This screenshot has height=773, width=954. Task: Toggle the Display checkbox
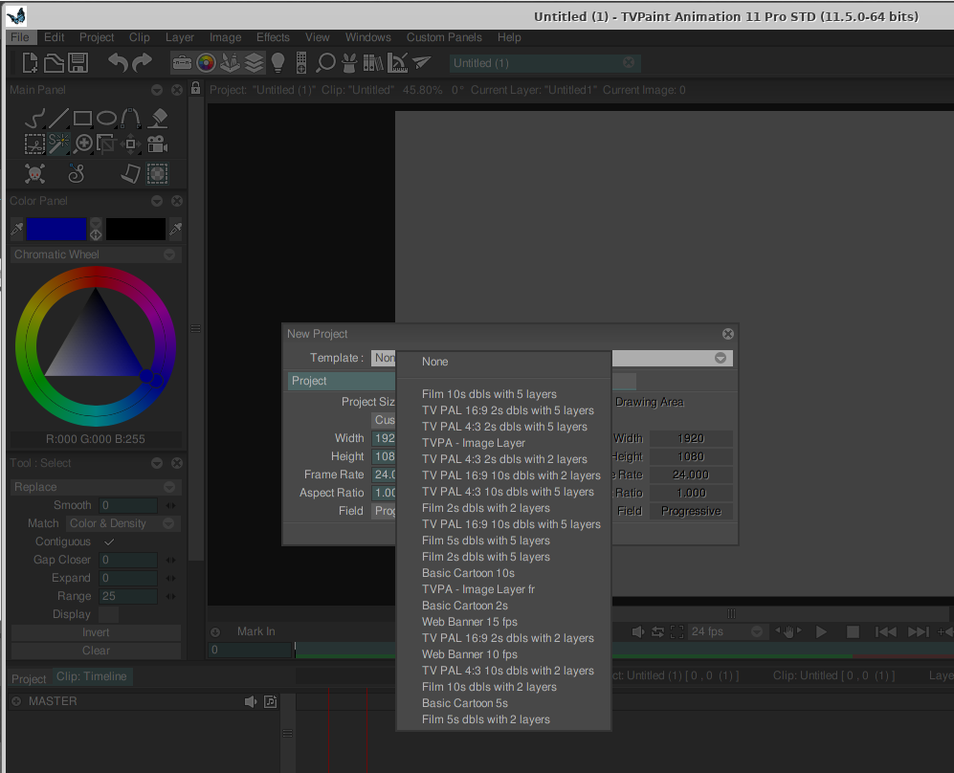[109, 614]
